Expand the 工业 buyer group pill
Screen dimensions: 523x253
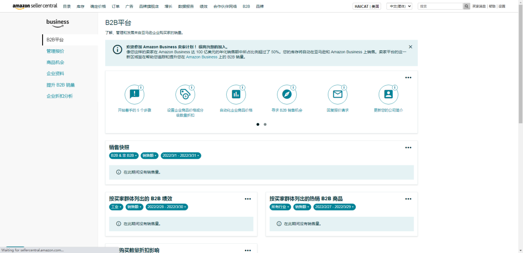(x=116, y=207)
